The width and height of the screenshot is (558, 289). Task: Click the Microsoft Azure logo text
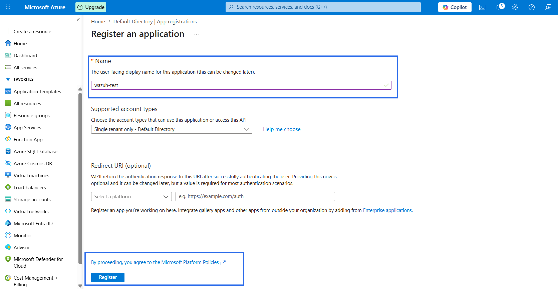[x=45, y=7]
